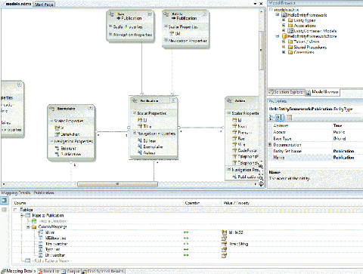Collapse the Article entity box
The width and height of the screenshot is (363, 274).
[205, 14]
